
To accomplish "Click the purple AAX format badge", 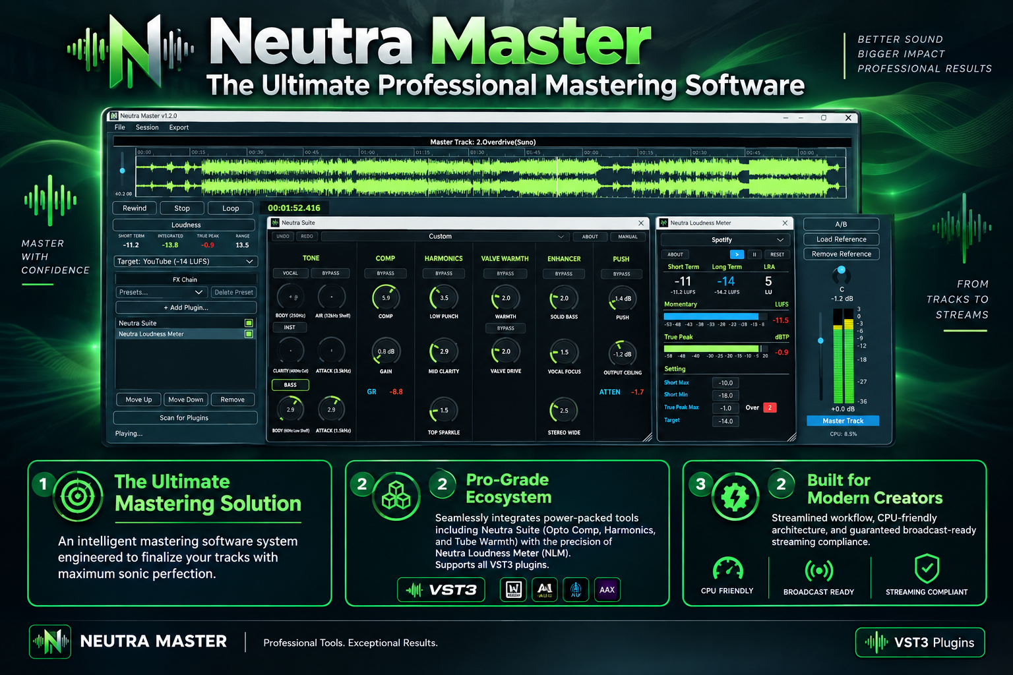I will (x=607, y=589).
